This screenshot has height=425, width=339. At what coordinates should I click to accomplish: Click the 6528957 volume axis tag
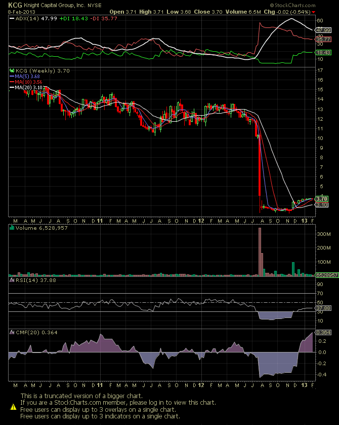(x=327, y=275)
